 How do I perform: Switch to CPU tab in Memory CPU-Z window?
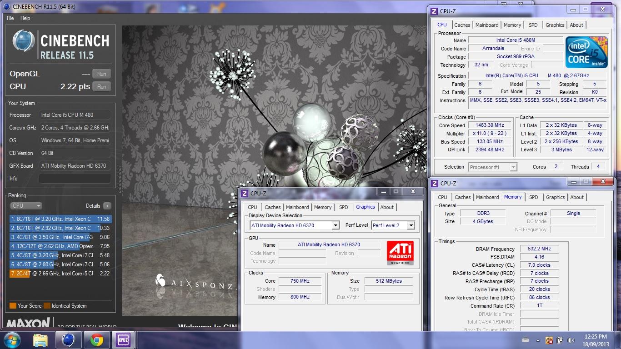(442, 197)
